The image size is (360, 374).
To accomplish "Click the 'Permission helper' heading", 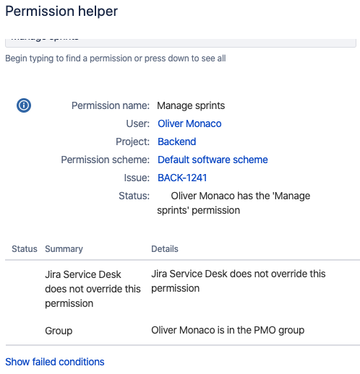I will click(x=61, y=12).
